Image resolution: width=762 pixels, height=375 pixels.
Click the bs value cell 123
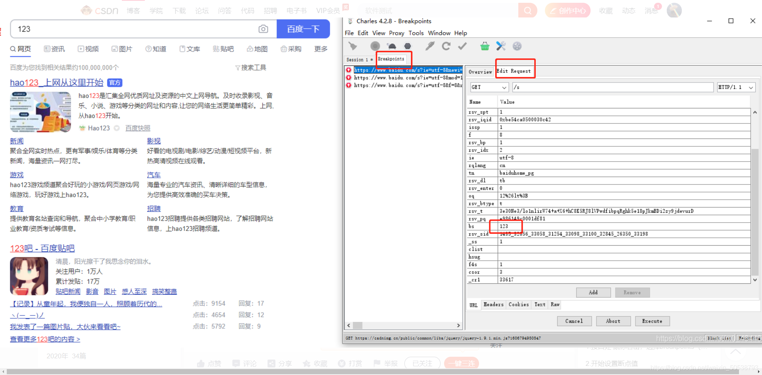pyautogui.click(x=624, y=226)
